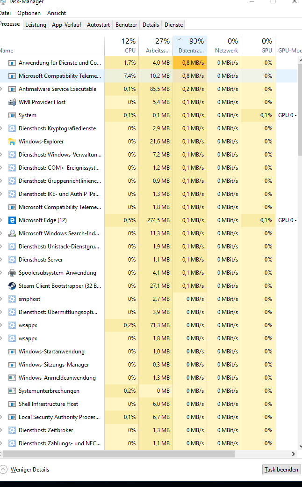Click the horizontal scrollbar right arrow
302x487 pixels.
coord(293,454)
